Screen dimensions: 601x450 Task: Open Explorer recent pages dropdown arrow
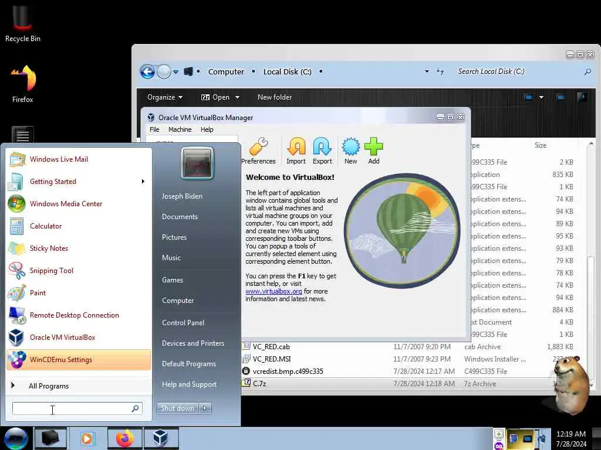[175, 72]
